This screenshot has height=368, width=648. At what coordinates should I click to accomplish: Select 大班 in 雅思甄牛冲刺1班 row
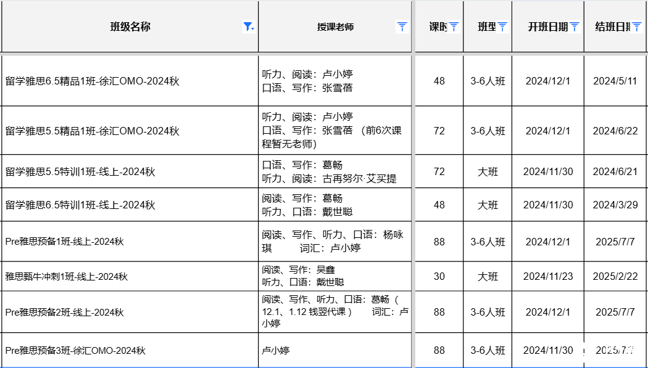pyautogui.click(x=488, y=276)
